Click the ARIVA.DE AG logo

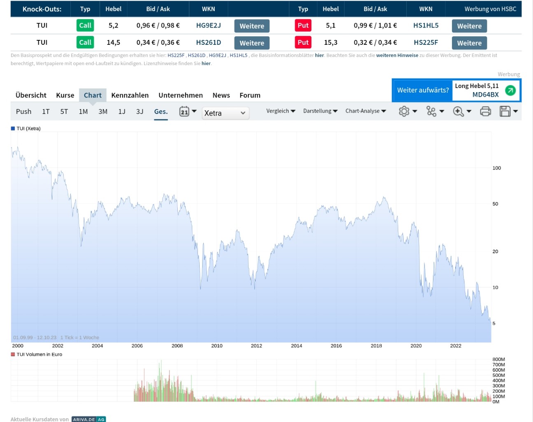coord(88,419)
